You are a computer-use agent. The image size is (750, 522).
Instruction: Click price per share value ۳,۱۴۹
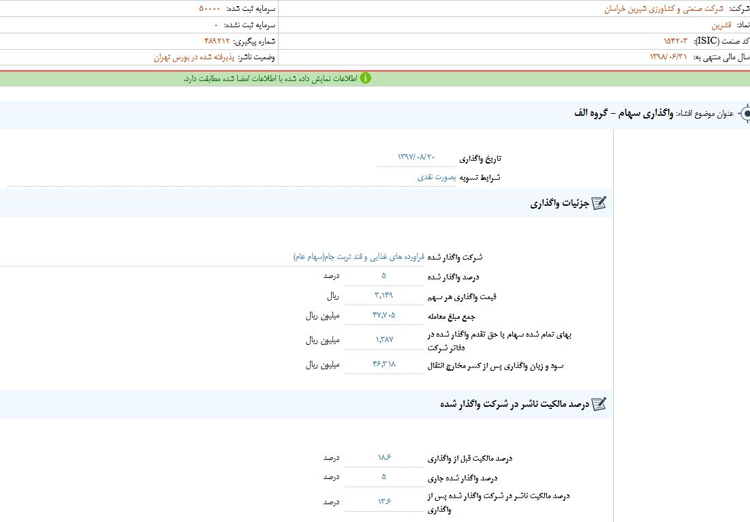click(384, 295)
